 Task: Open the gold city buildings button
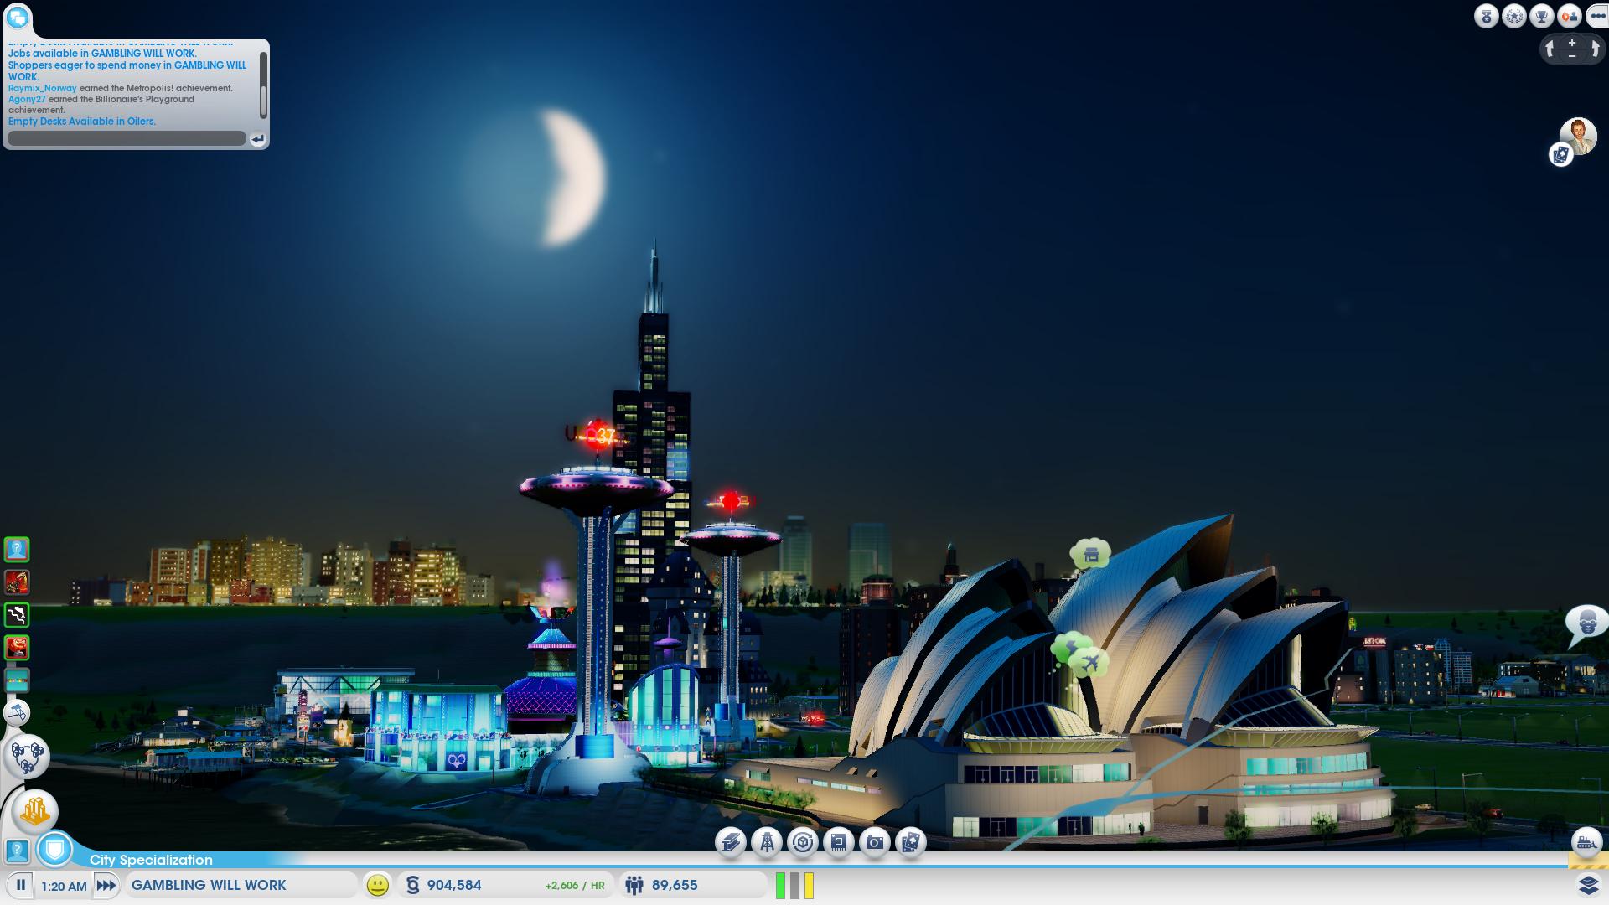(x=35, y=810)
